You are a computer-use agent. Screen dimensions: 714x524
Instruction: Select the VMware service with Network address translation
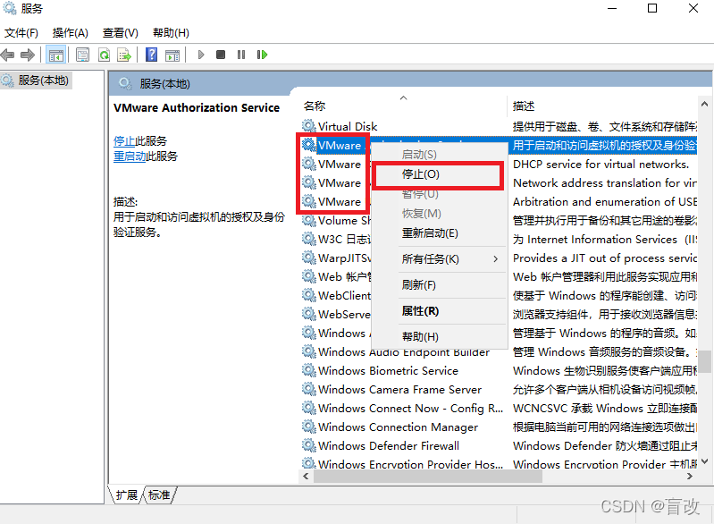(499, 182)
